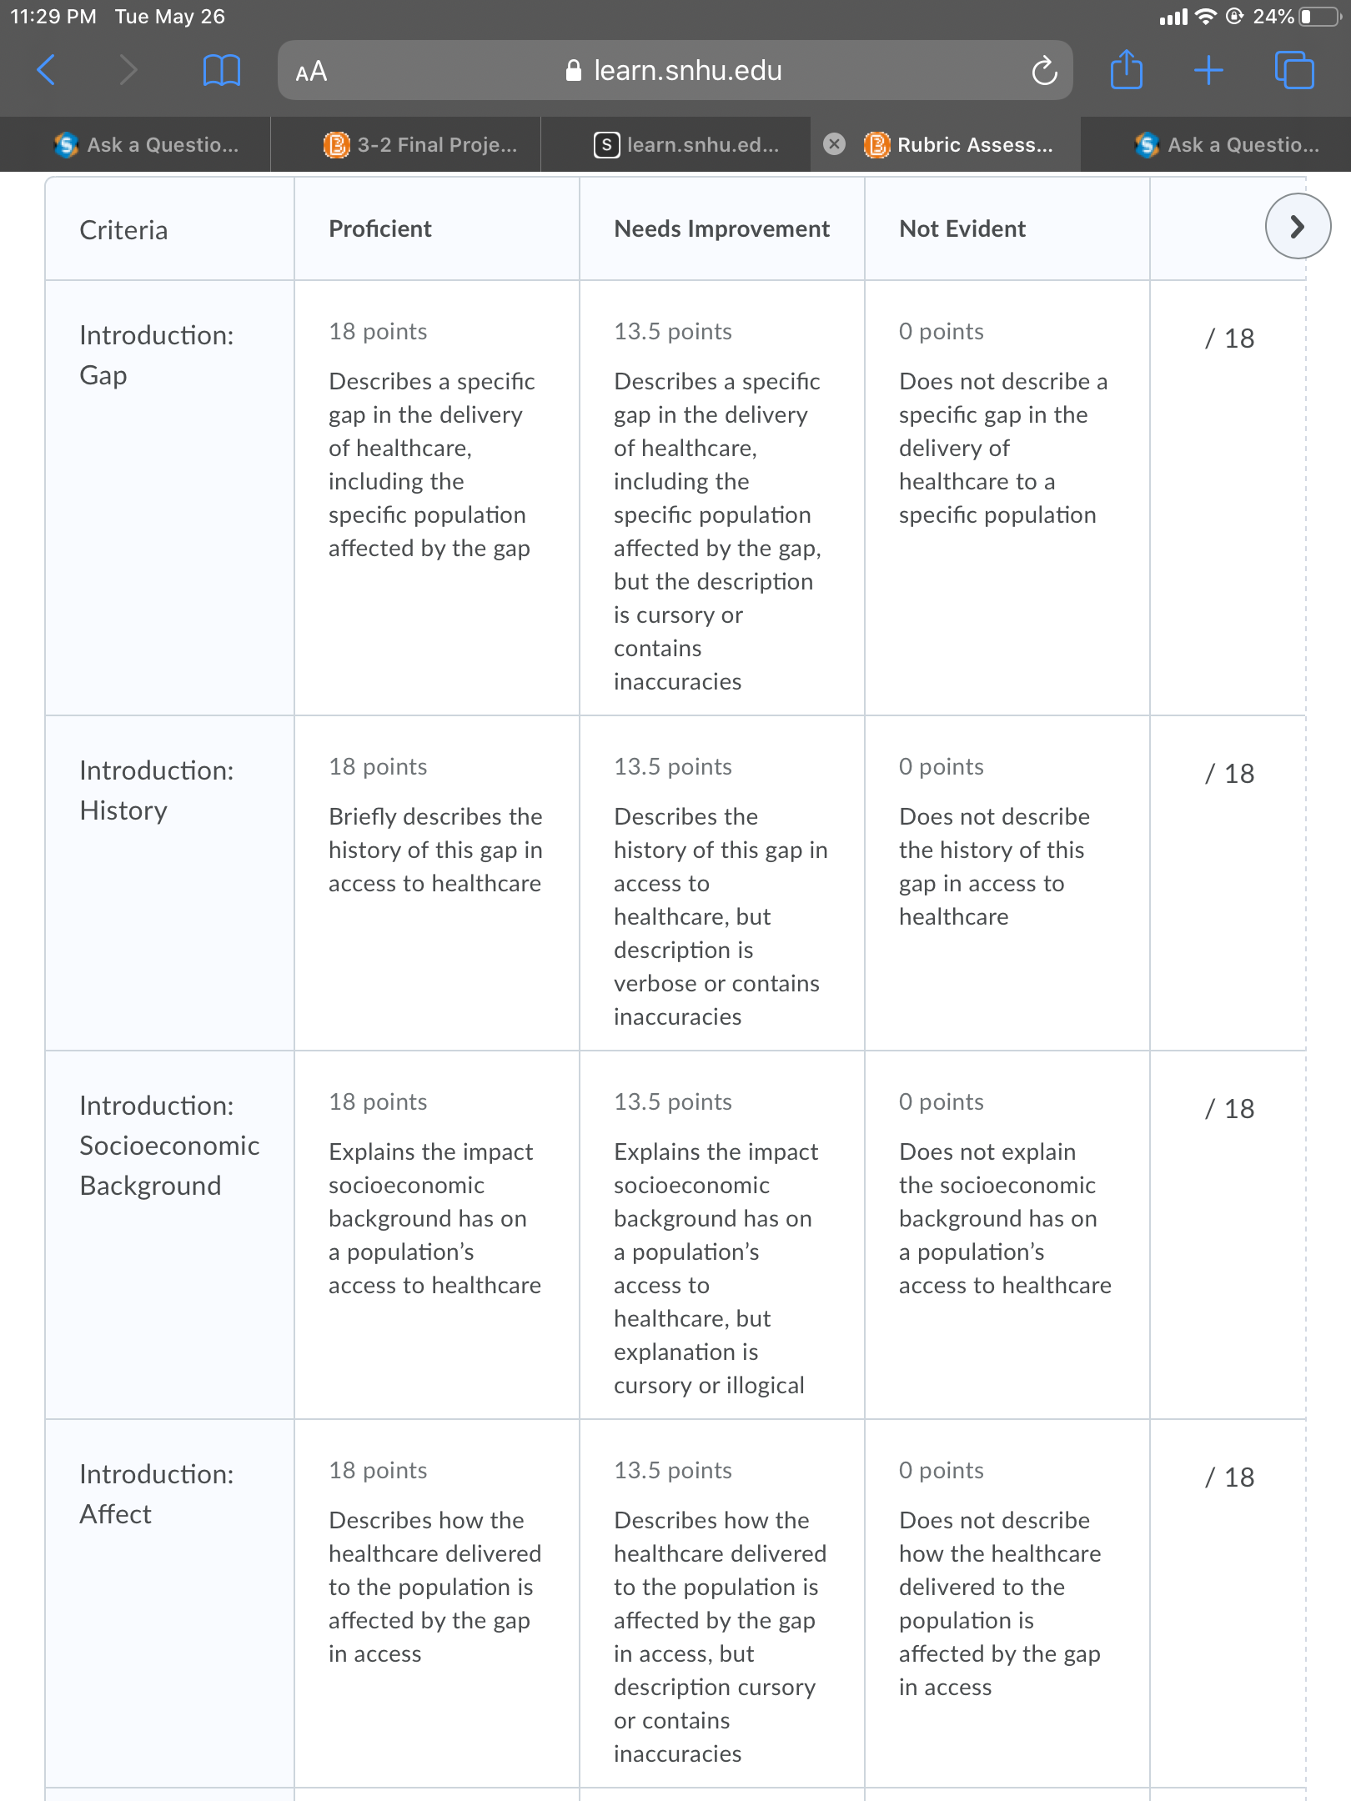Switch to the learn.snhu.edu tab
Viewport: 1351px width, 1801px height.
[x=687, y=144]
